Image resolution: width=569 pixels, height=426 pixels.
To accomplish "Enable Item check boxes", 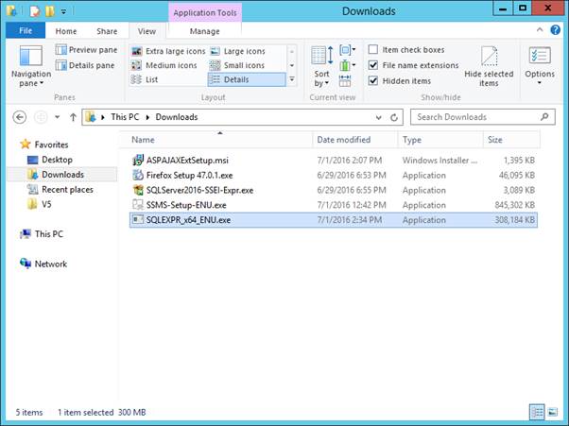I will pyautogui.click(x=373, y=49).
